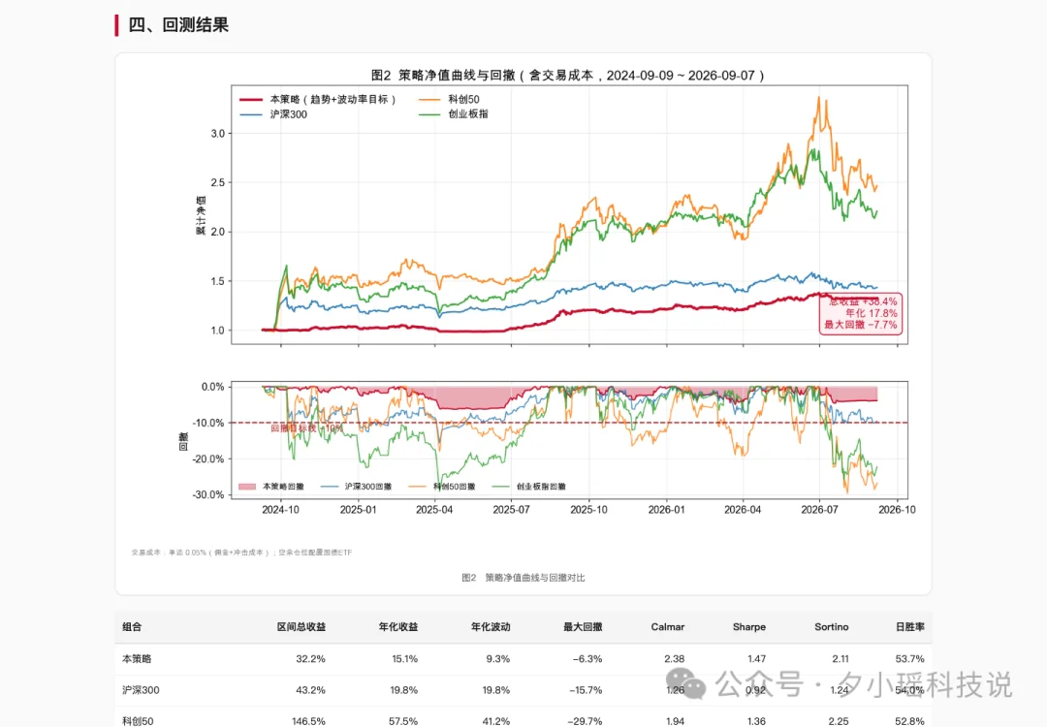The image size is (1047, 727).
Task: Click cell 15.1% in 本策略 row
Action: (x=404, y=659)
